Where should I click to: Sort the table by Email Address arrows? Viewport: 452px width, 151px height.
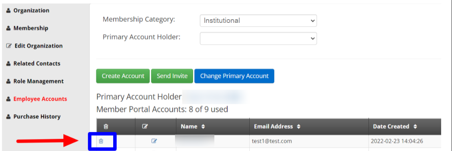(x=298, y=127)
